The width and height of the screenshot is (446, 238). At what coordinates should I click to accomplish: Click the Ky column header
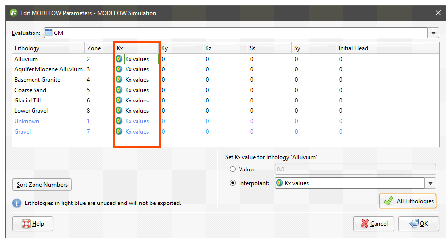click(181, 48)
